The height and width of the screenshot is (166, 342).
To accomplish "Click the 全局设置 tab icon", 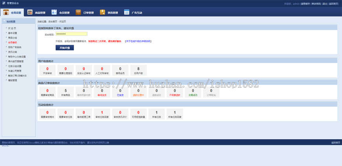I will (6, 13).
